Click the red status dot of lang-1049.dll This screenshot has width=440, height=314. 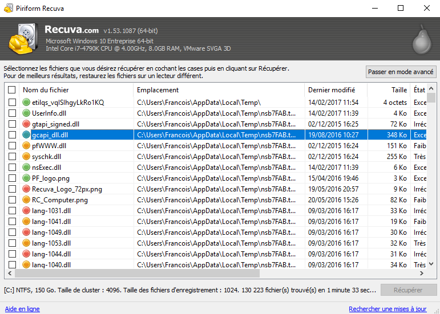26,232
